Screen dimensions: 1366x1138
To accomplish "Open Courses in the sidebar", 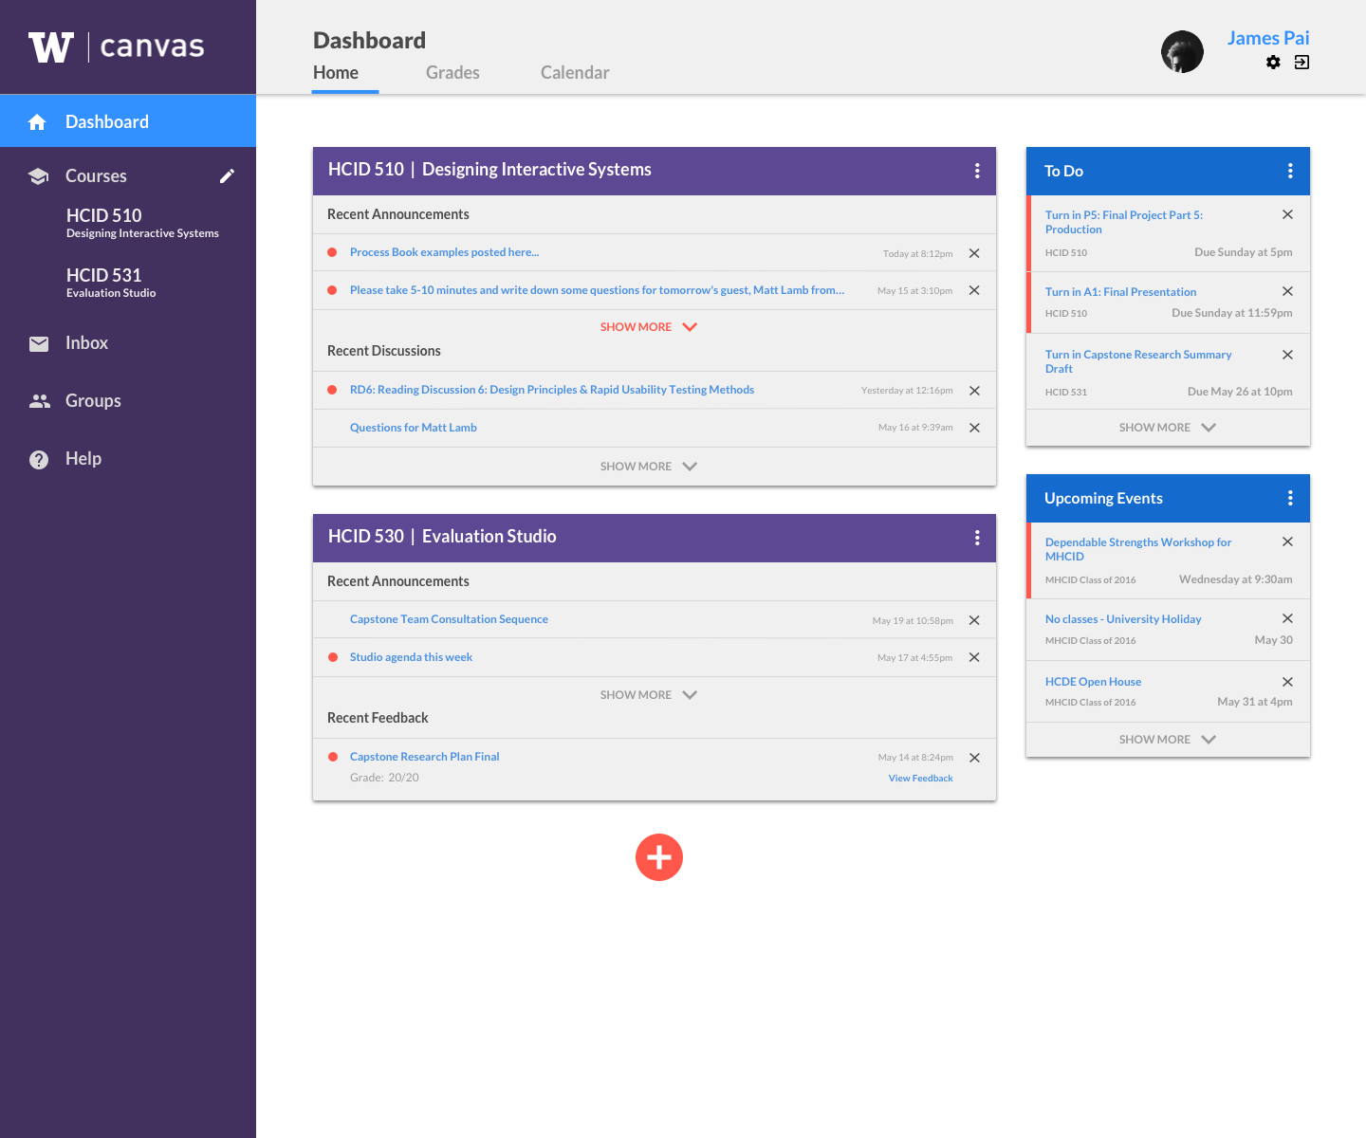I will [x=96, y=176].
